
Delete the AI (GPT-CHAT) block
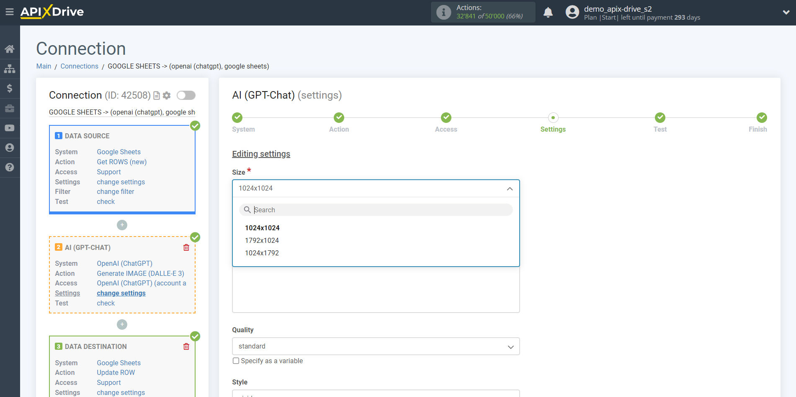186,247
